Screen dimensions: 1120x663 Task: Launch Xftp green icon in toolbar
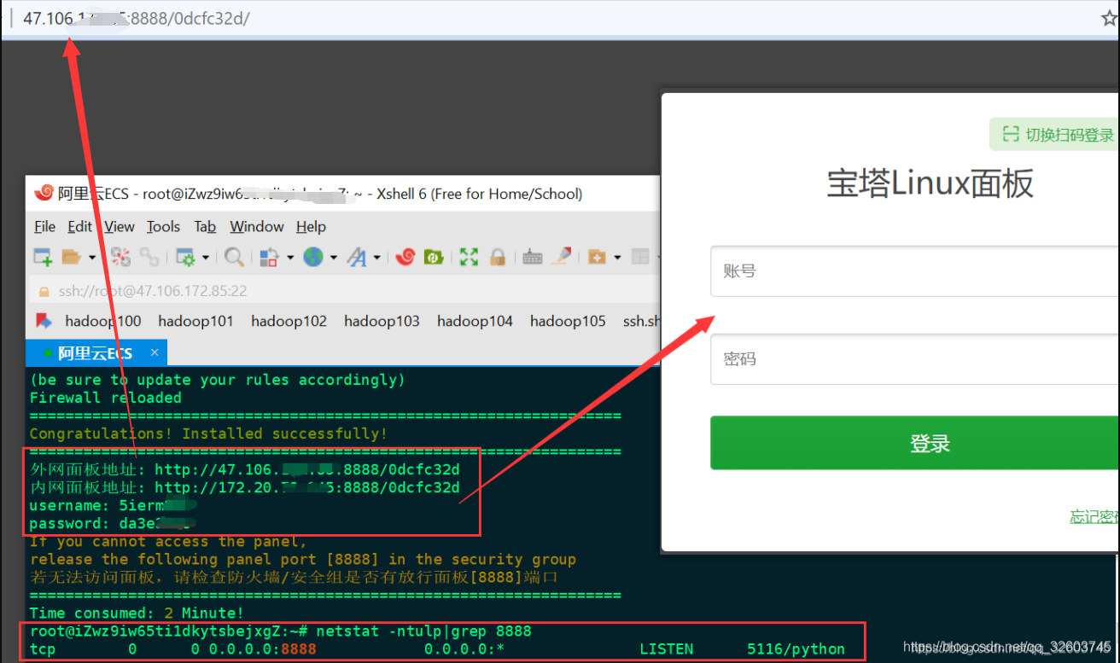(434, 256)
